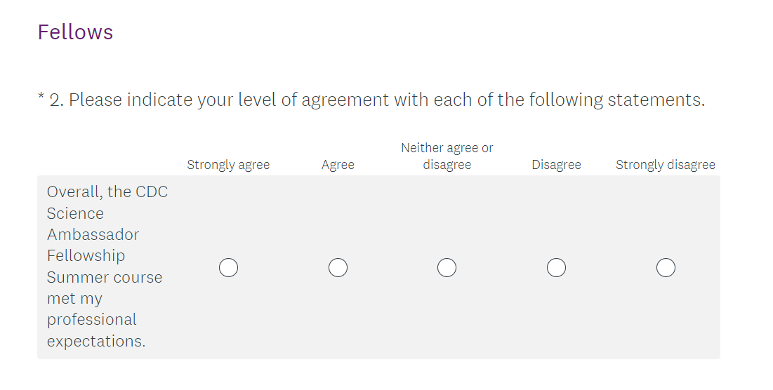Mark the Disagree radio button
The width and height of the screenshot is (773, 390).
coord(556,268)
